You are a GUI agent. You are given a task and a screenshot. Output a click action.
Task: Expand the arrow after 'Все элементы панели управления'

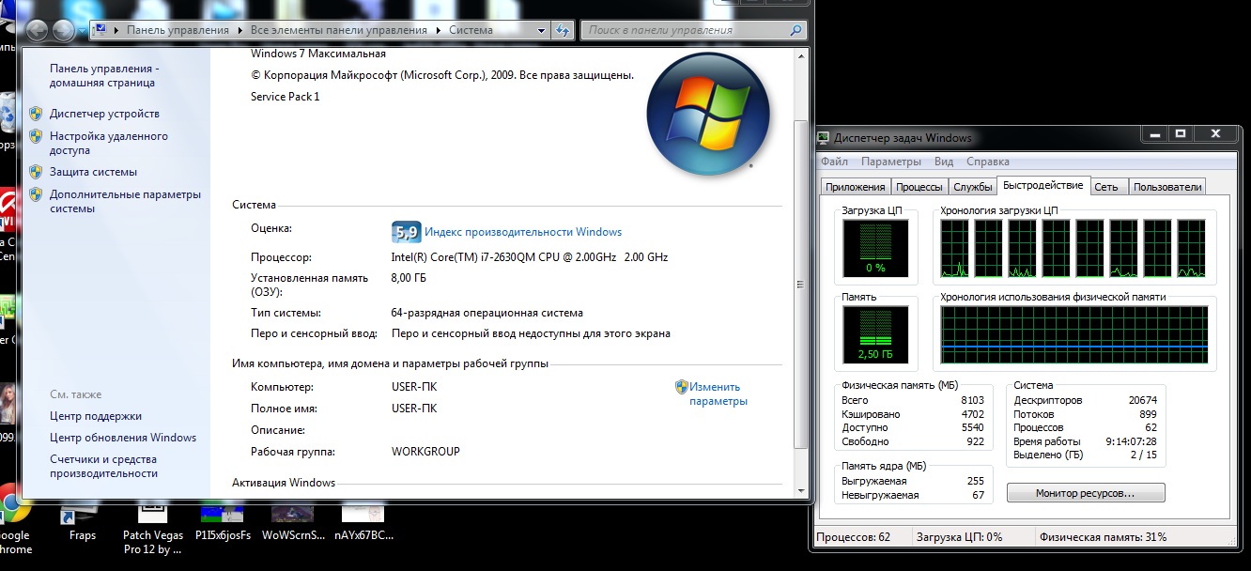(437, 30)
